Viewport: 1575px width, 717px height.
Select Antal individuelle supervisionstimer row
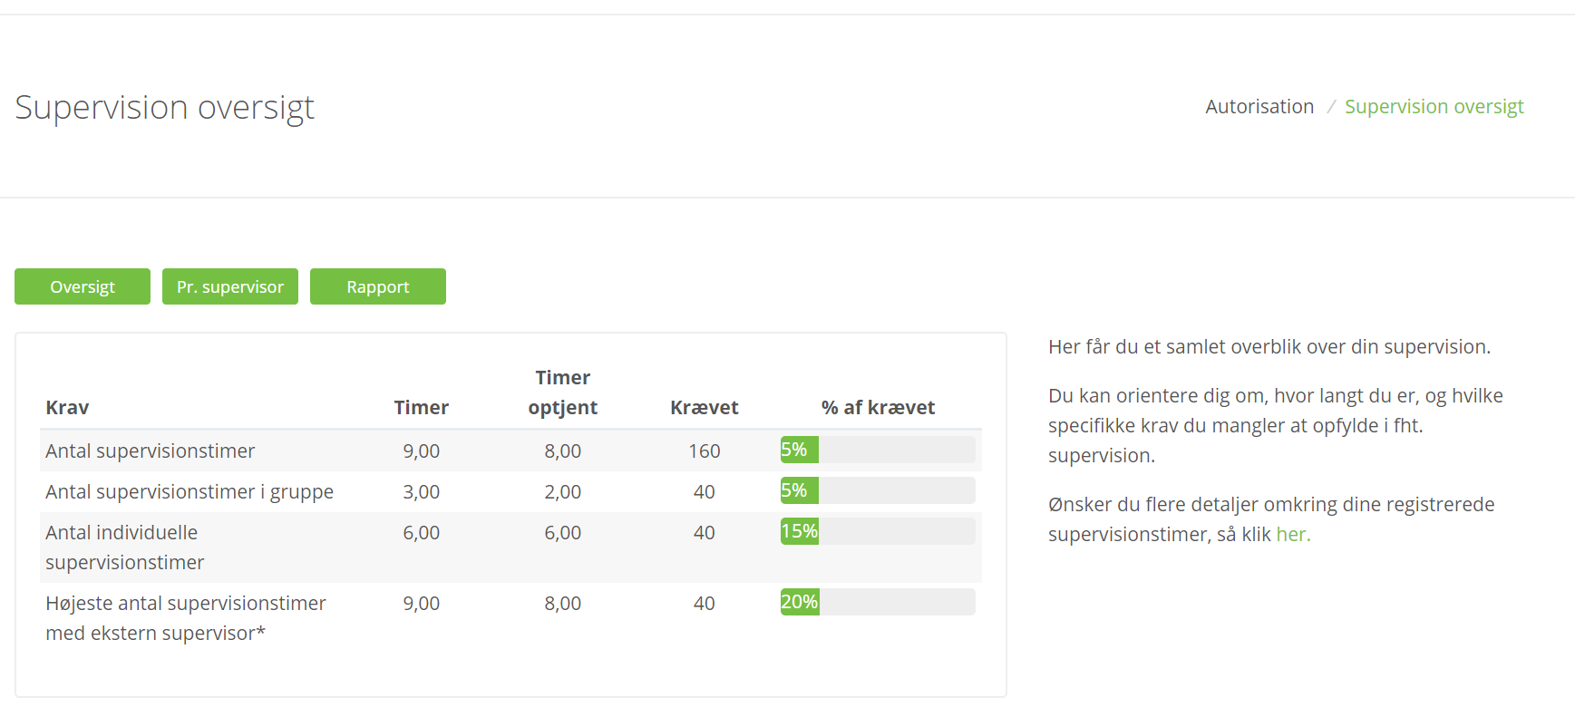point(124,547)
